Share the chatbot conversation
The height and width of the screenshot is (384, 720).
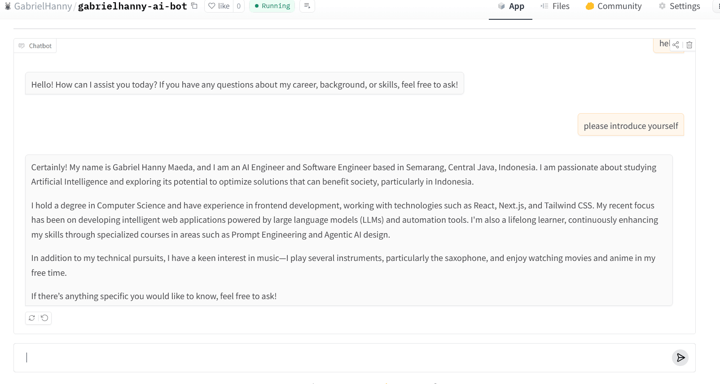pos(676,45)
